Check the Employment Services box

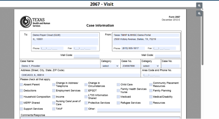[54, 90]
